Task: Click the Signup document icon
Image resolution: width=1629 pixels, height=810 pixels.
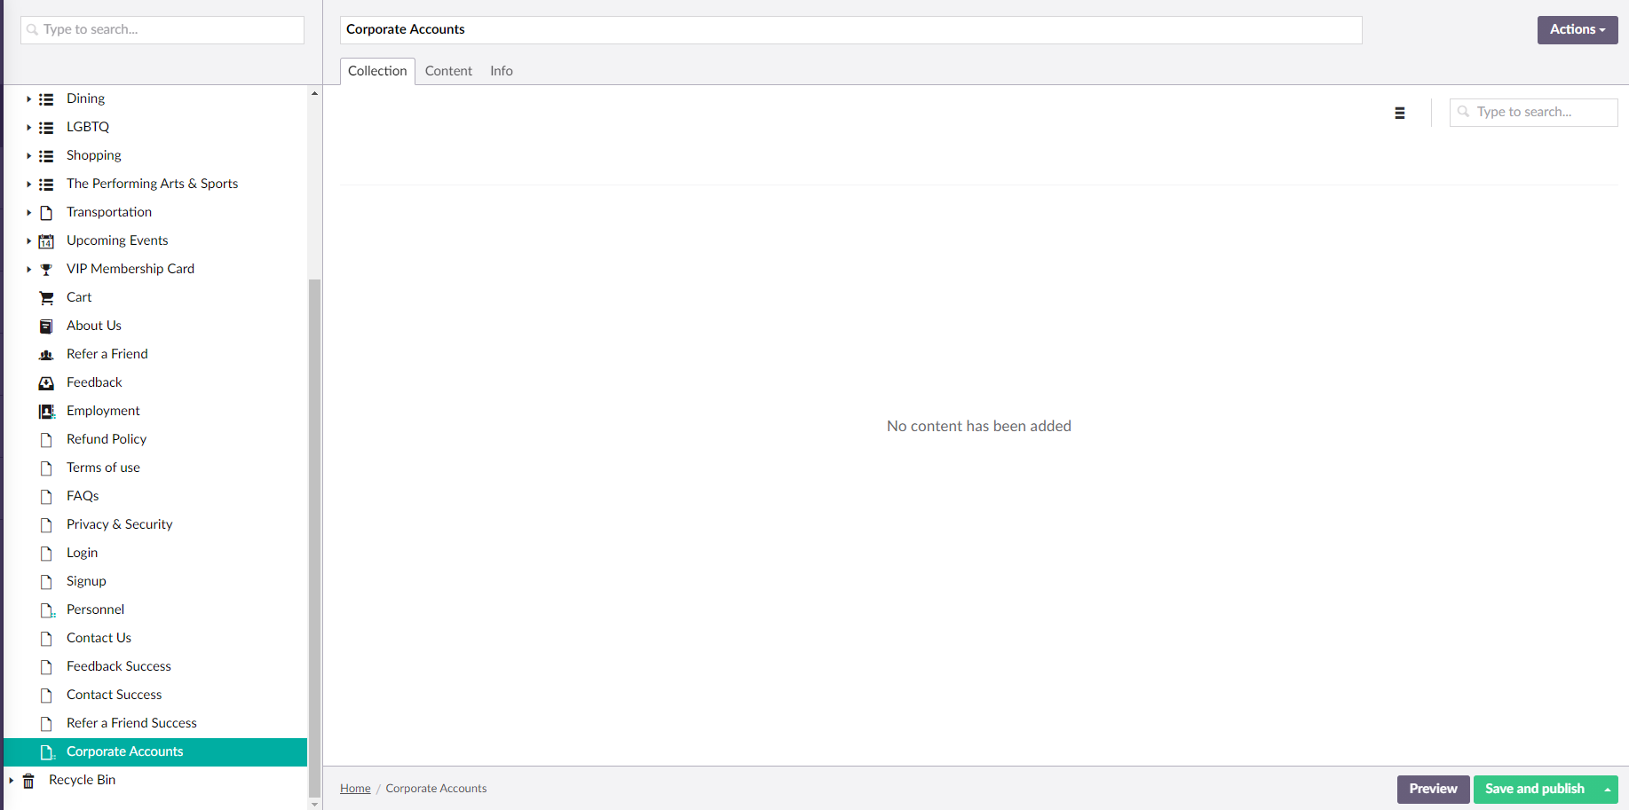Action: point(46,582)
